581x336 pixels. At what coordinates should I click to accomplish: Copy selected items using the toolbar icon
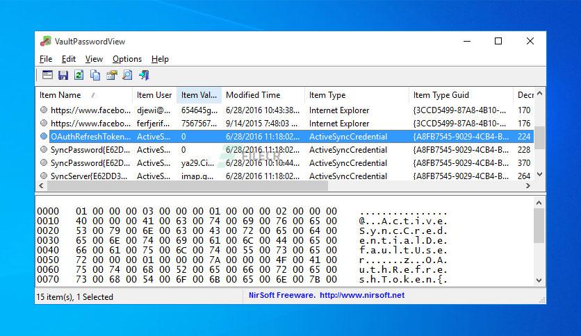click(95, 75)
